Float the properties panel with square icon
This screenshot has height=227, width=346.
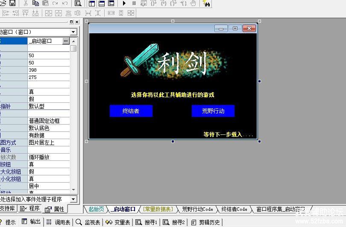tap(71, 22)
